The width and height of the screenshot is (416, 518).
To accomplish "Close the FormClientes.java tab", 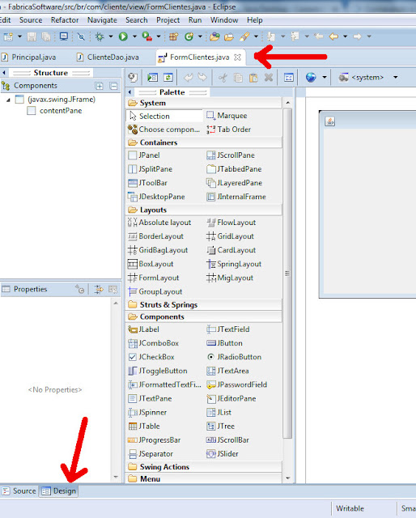I will (x=237, y=57).
